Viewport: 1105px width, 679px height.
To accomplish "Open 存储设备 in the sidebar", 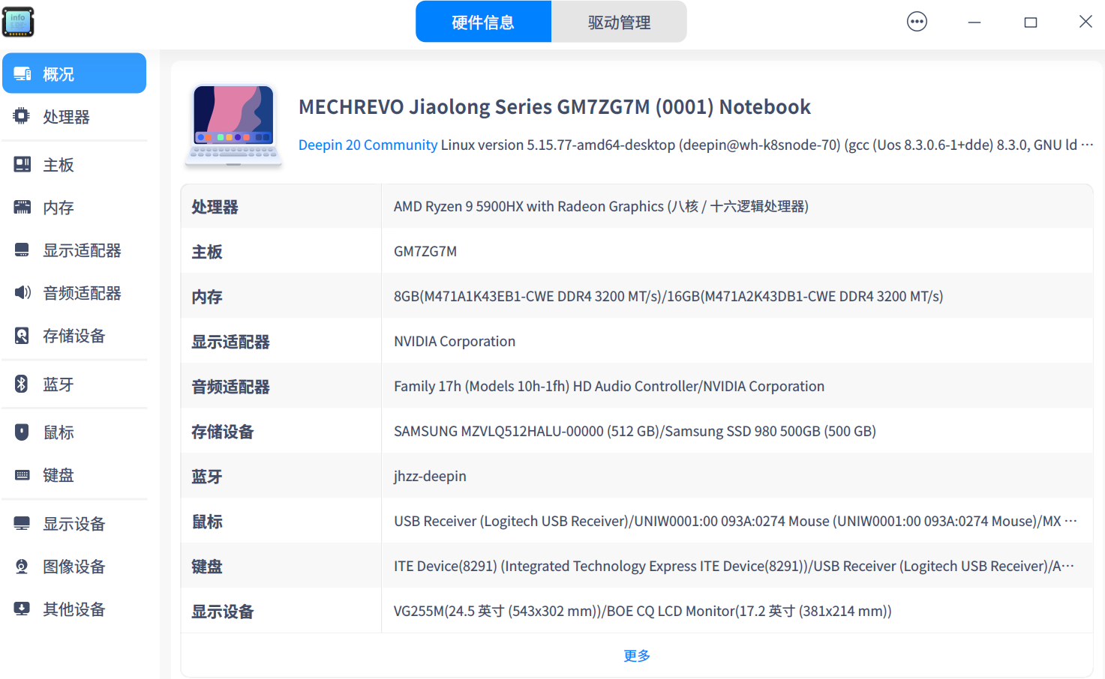I will [x=74, y=335].
